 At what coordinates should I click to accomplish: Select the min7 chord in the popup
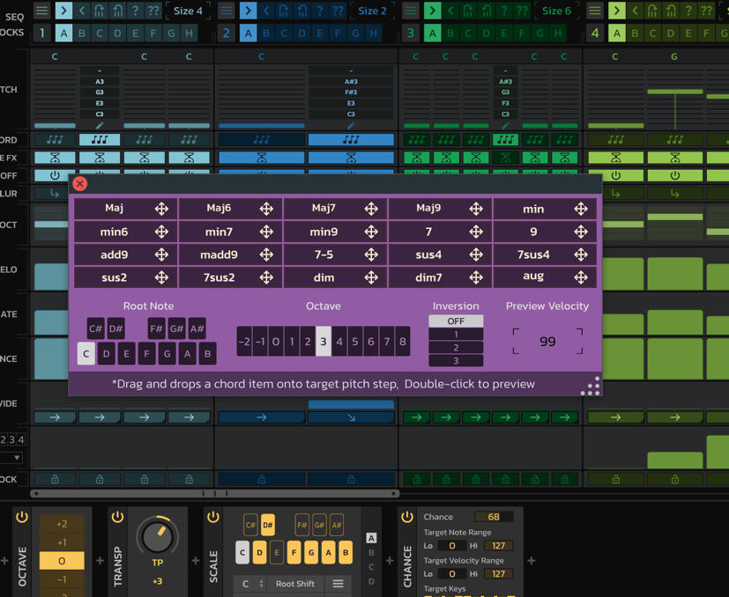coord(219,232)
